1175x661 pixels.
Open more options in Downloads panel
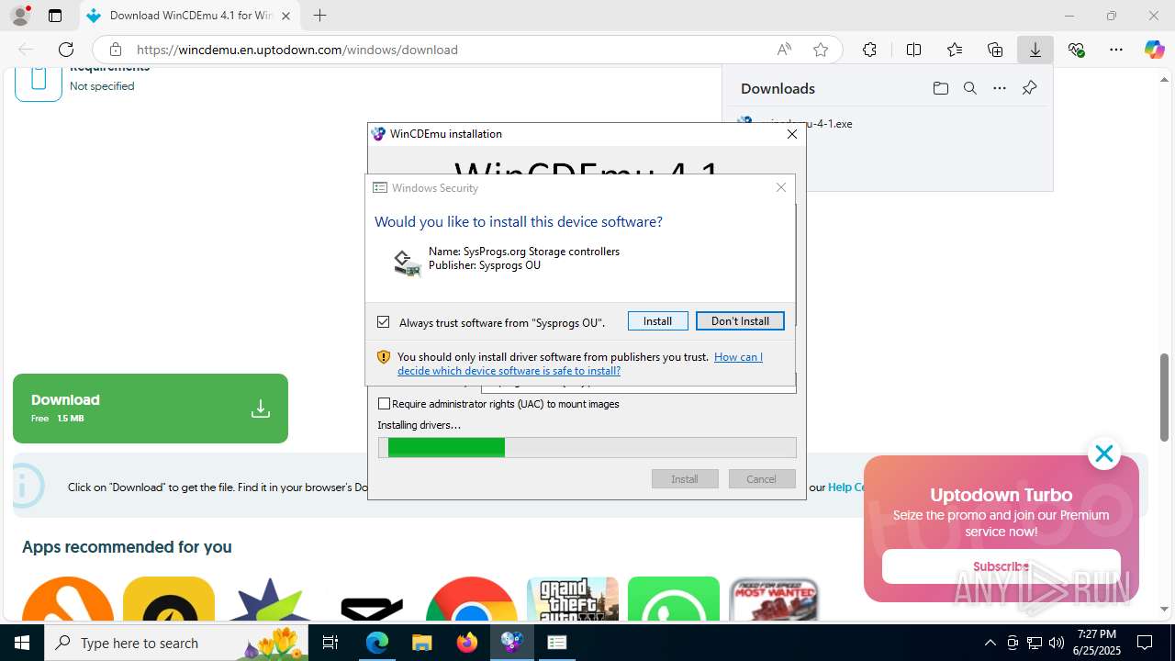[x=1000, y=88]
